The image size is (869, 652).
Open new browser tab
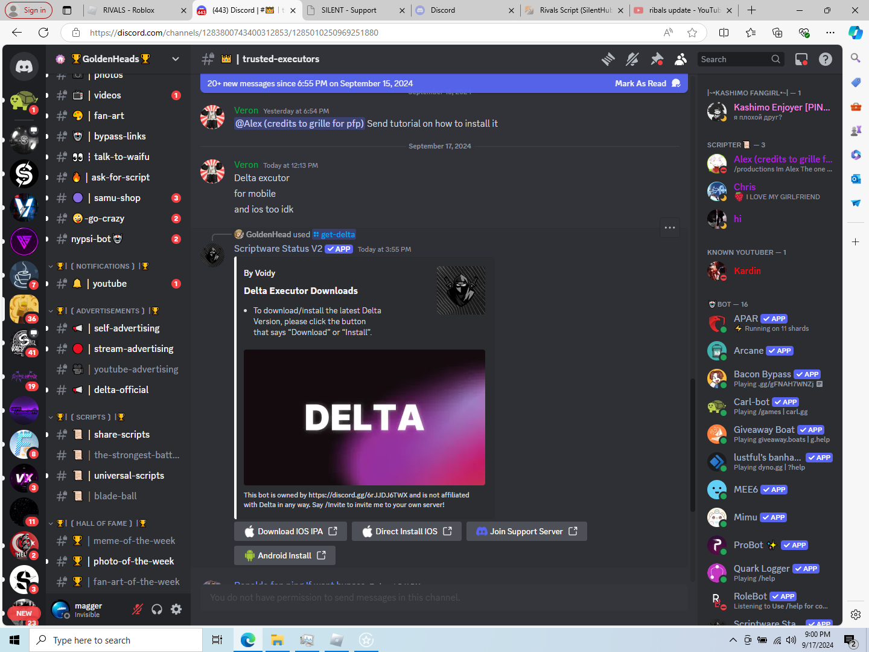[x=751, y=10]
